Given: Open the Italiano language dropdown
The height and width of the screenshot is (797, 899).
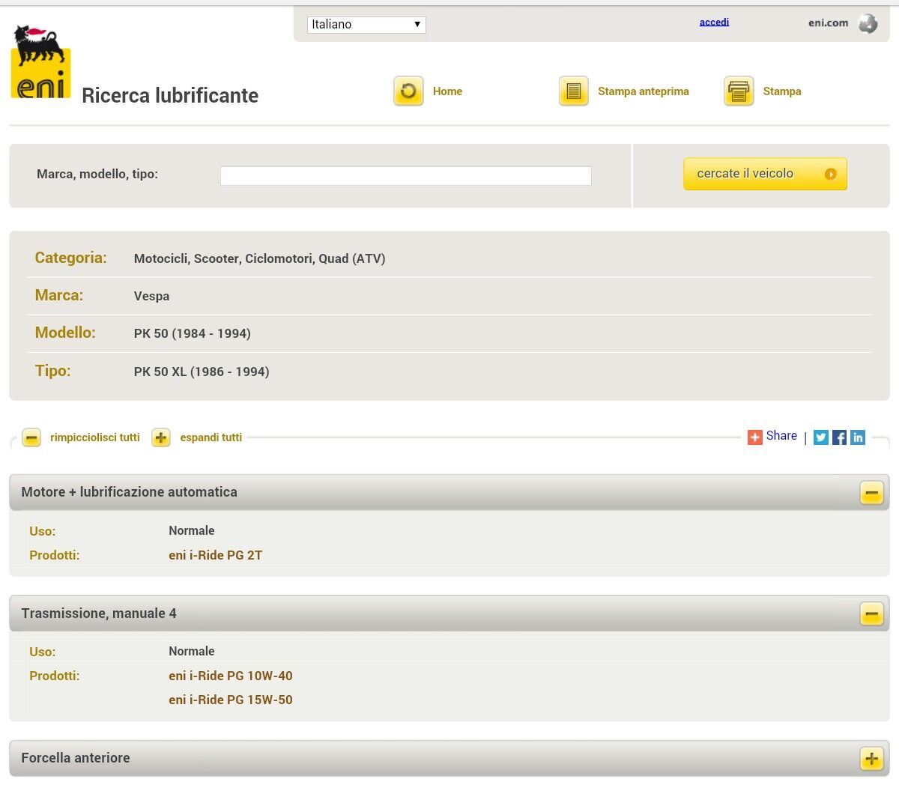Looking at the screenshot, I should pos(366,25).
